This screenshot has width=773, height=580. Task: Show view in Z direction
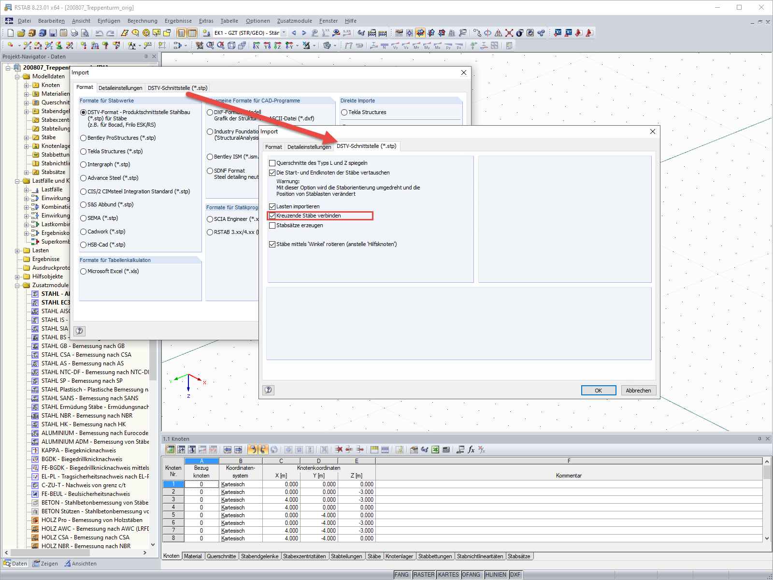tap(278, 45)
